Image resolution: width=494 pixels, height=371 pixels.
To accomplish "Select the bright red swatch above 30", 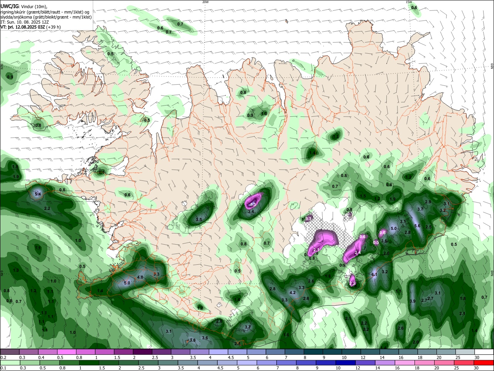I will (484, 362).
